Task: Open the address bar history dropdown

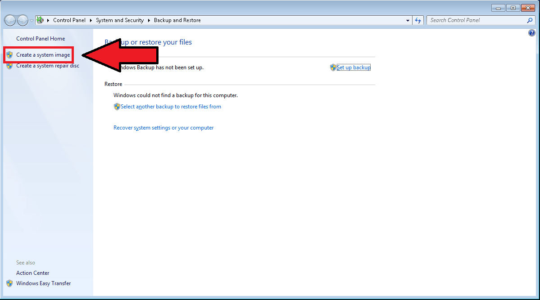Action: point(408,21)
